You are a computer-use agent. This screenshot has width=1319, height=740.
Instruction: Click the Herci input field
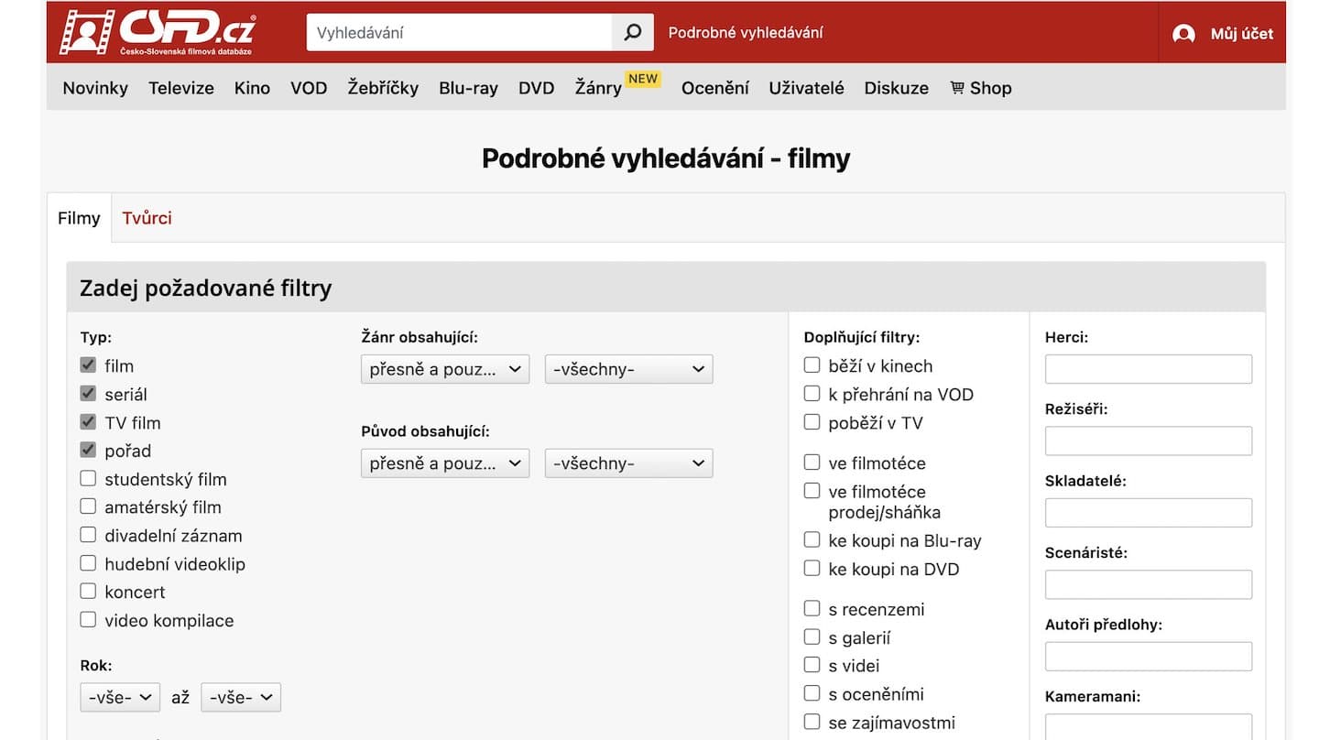coord(1149,369)
